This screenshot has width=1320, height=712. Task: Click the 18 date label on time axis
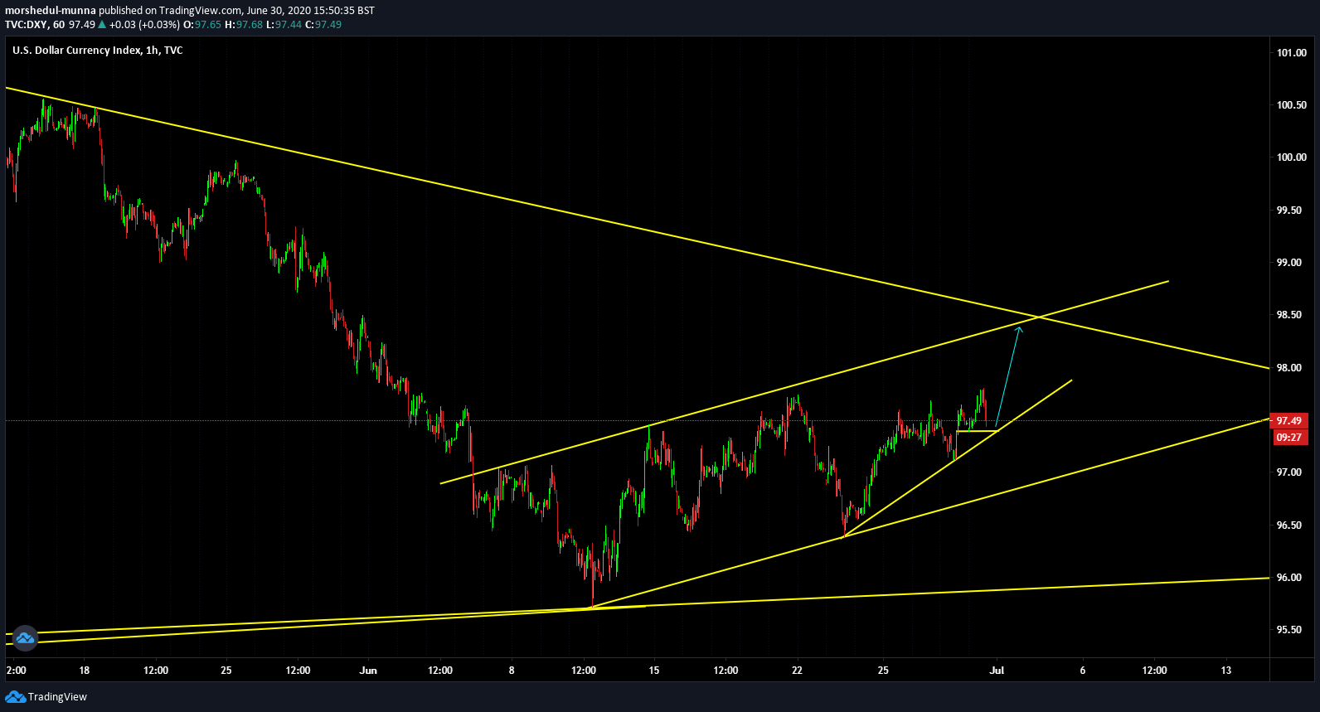point(84,671)
